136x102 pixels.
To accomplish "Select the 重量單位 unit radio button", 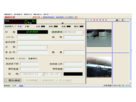I will (27, 58).
